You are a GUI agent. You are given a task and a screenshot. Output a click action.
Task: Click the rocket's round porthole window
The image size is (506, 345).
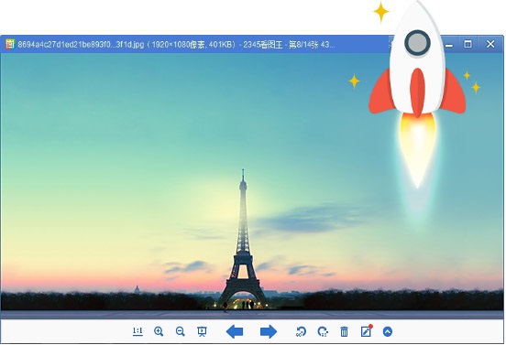(417, 43)
